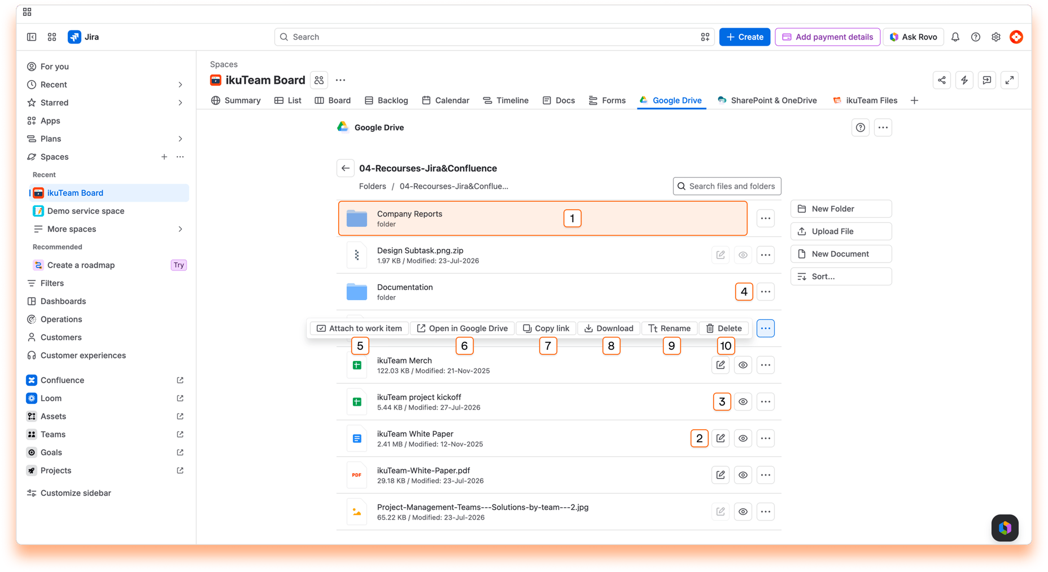
Task: Click the share icon for ikuTeam Board
Action: (x=942, y=80)
